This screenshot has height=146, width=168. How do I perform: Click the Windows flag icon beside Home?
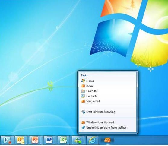click(83, 81)
